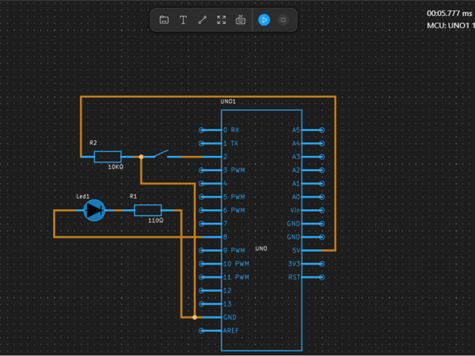Click the 1 TX pin endpoint
The width and height of the screenshot is (475, 356).
point(202,143)
